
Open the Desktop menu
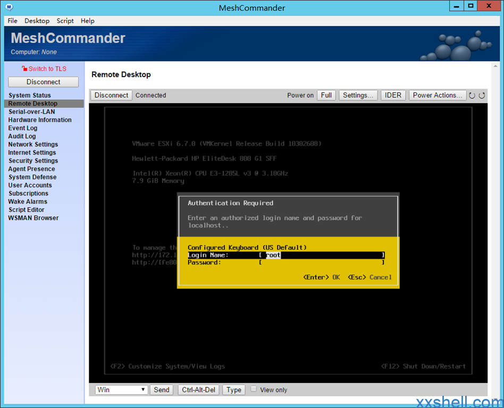coord(37,21)
